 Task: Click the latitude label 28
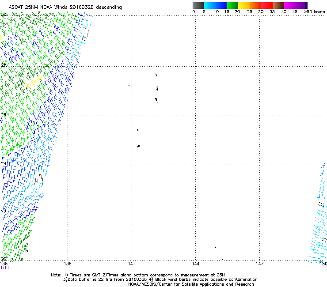point(4,65)
